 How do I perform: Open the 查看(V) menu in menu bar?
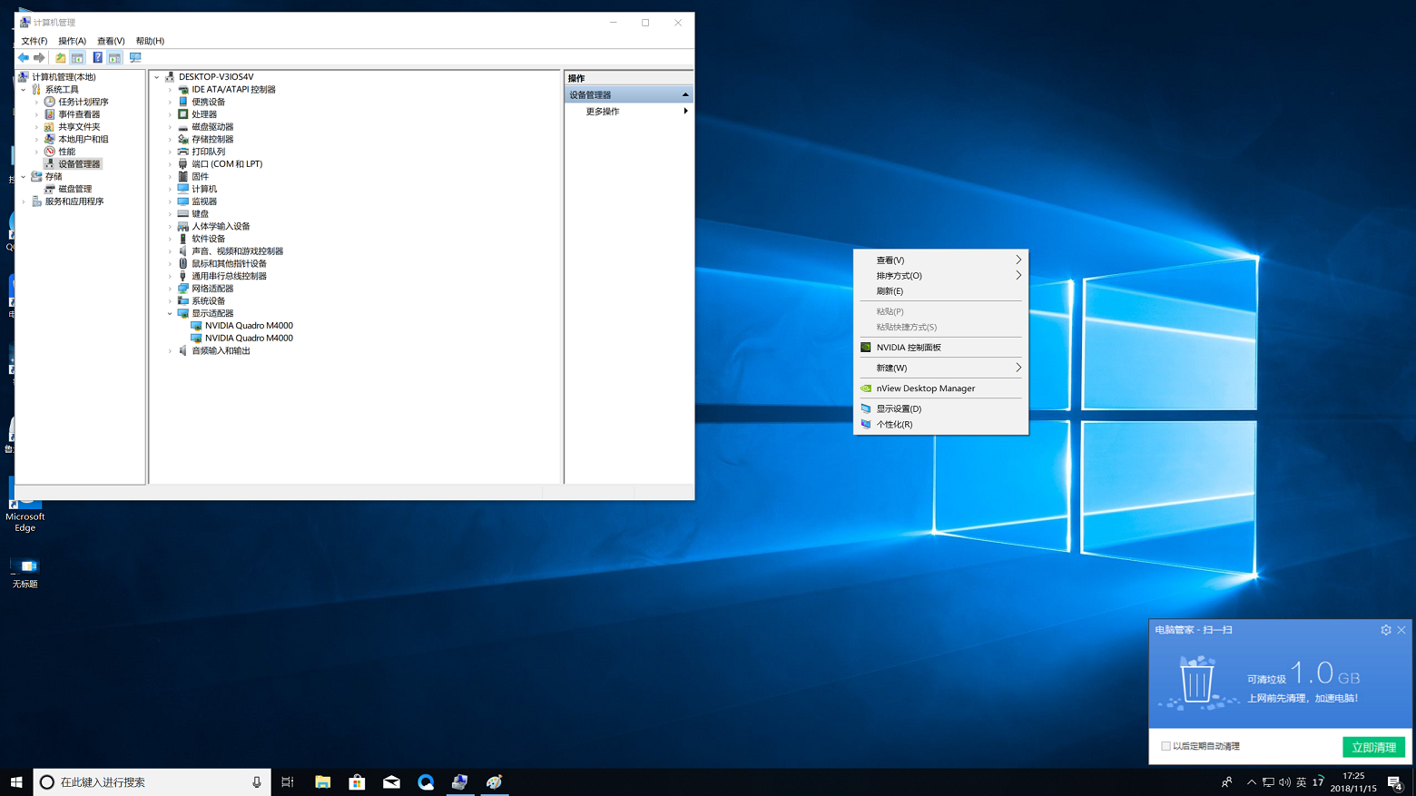coord(111,41)
